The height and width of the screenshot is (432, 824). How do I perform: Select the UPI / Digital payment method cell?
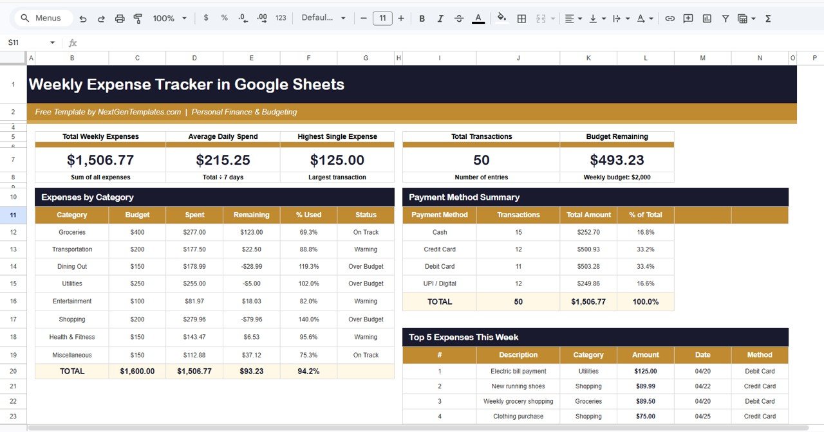tap(440, 283)
